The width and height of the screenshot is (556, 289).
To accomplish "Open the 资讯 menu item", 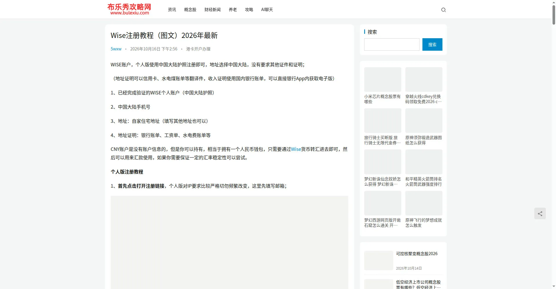I will (172, 10).
